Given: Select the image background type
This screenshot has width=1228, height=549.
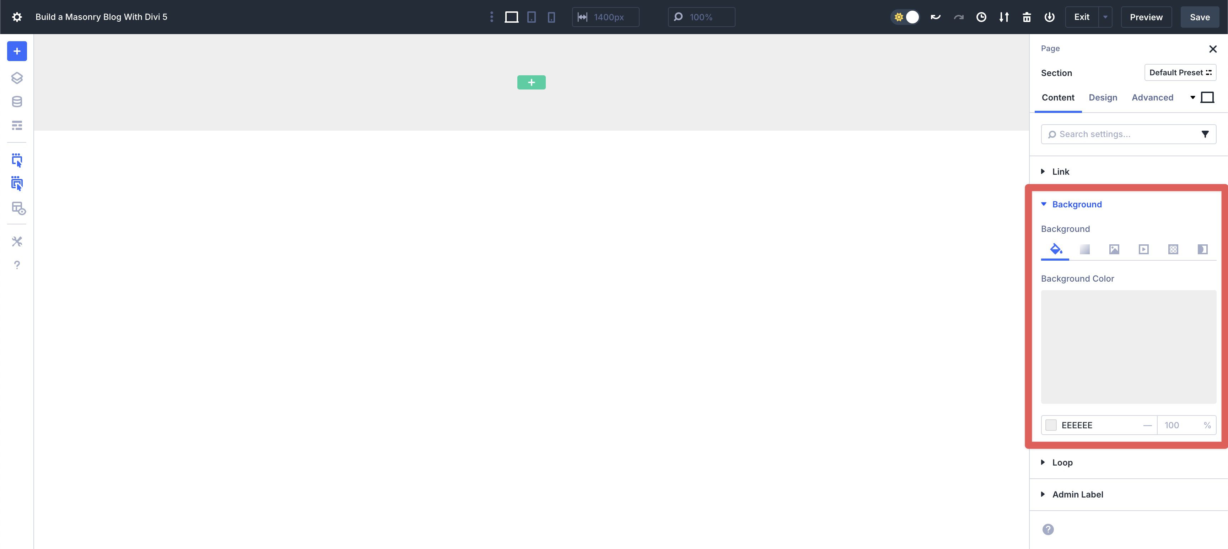Looking at the screenshot, I should 1114,249.
